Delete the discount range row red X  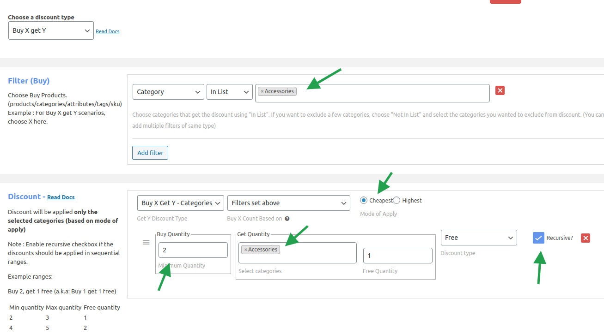(x=586, y=238)
